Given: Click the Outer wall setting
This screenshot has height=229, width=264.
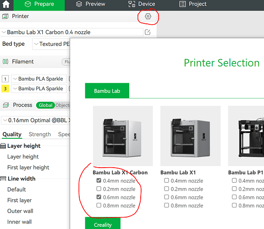Looking at the screenshot, I should tap(20, 211).
